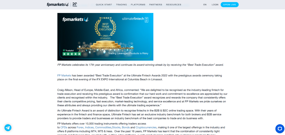Open the live chat support widget

tap(280, 129)
